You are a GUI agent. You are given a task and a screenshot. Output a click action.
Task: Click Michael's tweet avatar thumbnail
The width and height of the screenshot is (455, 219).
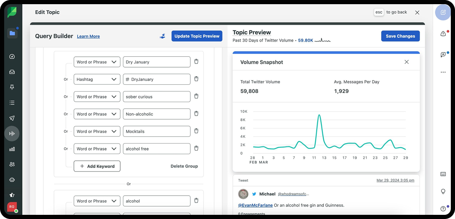[243, 194]
